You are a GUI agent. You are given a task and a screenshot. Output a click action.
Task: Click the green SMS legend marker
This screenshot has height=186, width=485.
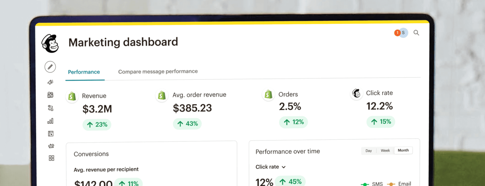coord(365,184)
